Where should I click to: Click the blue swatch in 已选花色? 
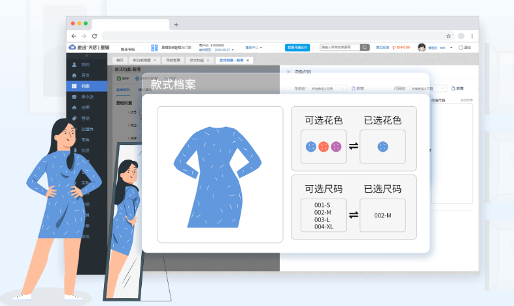pyautogui.click(x=383, y=146)
